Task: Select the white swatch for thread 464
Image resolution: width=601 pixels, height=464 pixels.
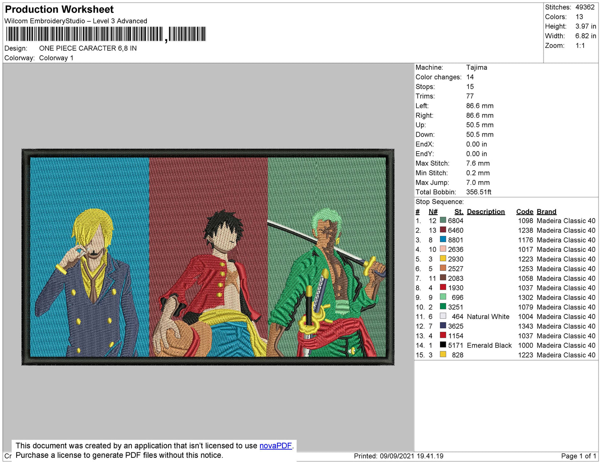Action: [443, 316]
